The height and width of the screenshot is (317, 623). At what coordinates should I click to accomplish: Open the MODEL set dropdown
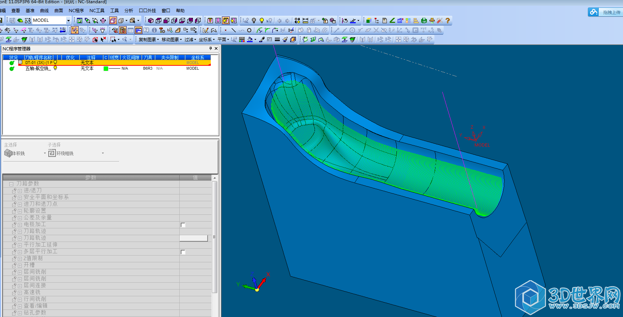click(x=68, y=20)
